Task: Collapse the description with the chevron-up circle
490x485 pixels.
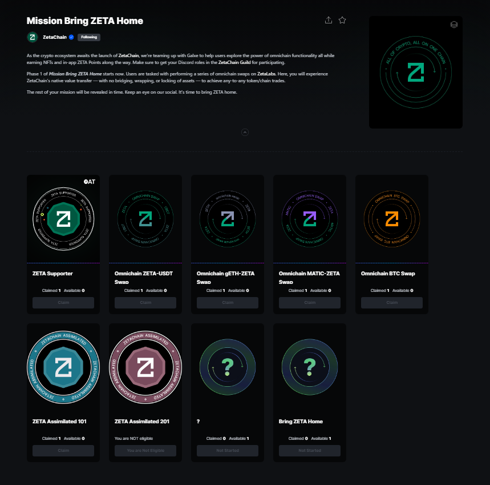Action: [x=245, y=133]
